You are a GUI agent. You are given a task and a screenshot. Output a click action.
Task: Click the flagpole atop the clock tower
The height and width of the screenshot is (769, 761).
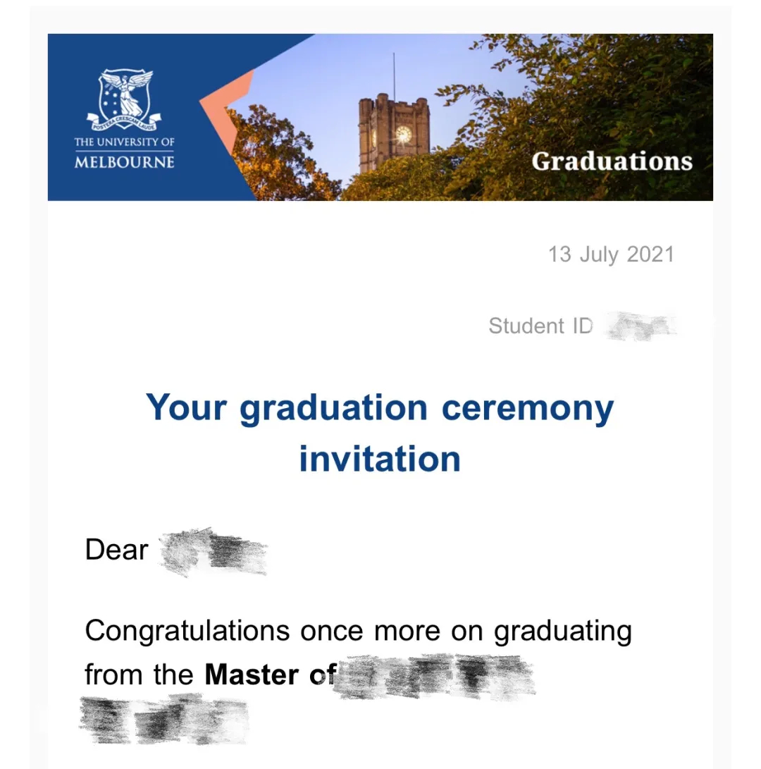point(394,73)
